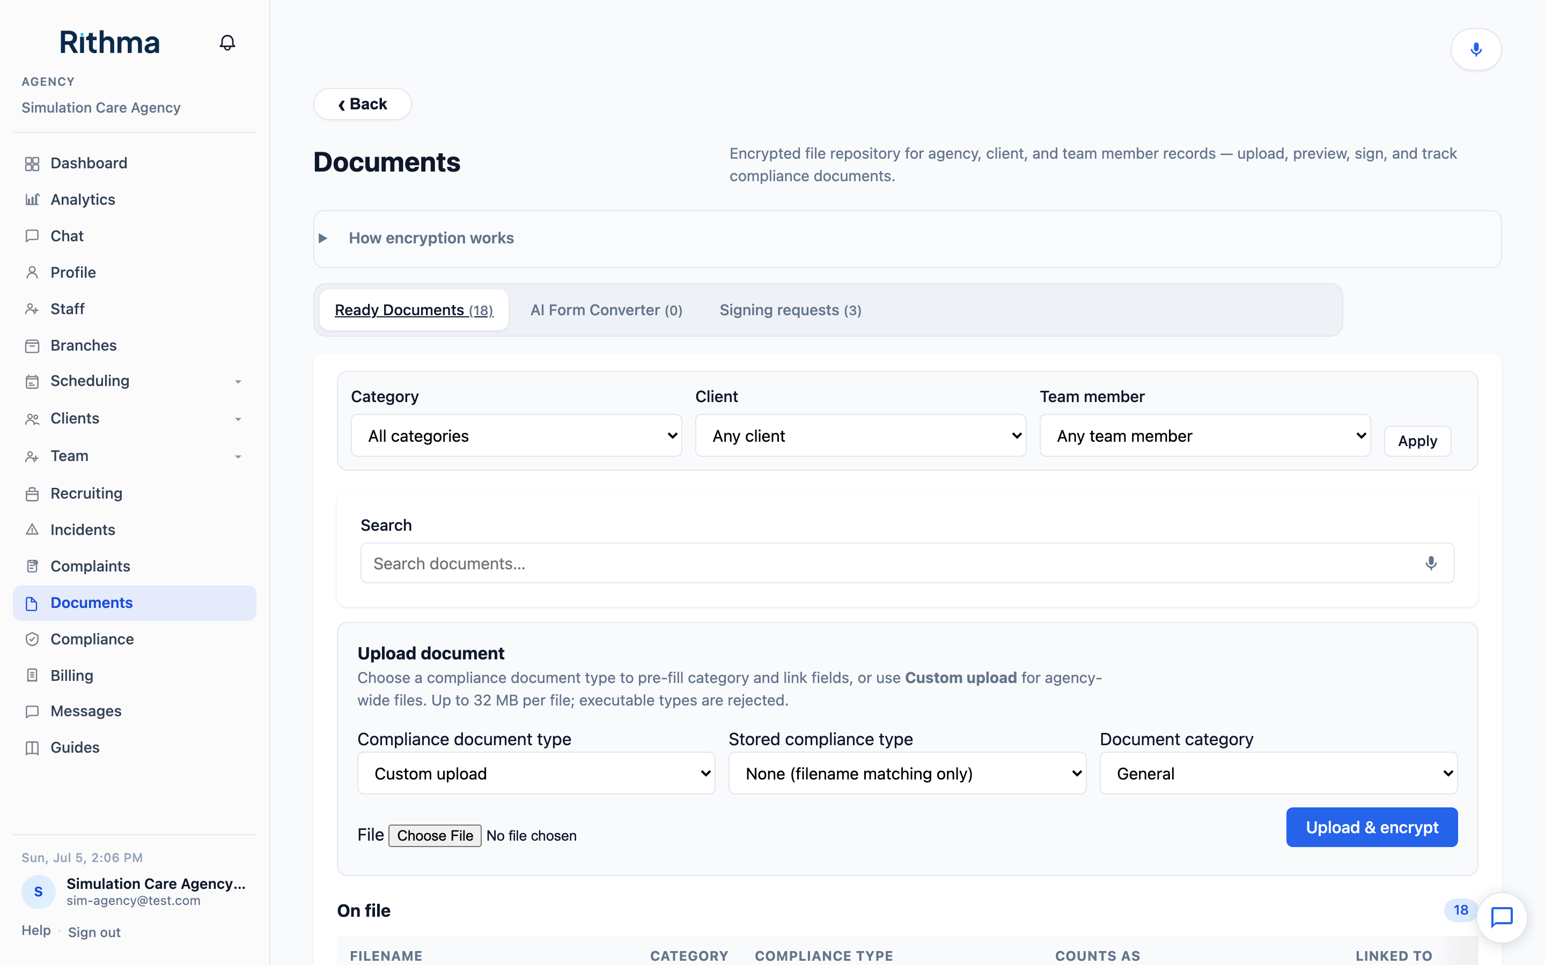Click Documents file icon in sidebar
This screenshot has height=965, width=1545.
(x=32, y=603)
